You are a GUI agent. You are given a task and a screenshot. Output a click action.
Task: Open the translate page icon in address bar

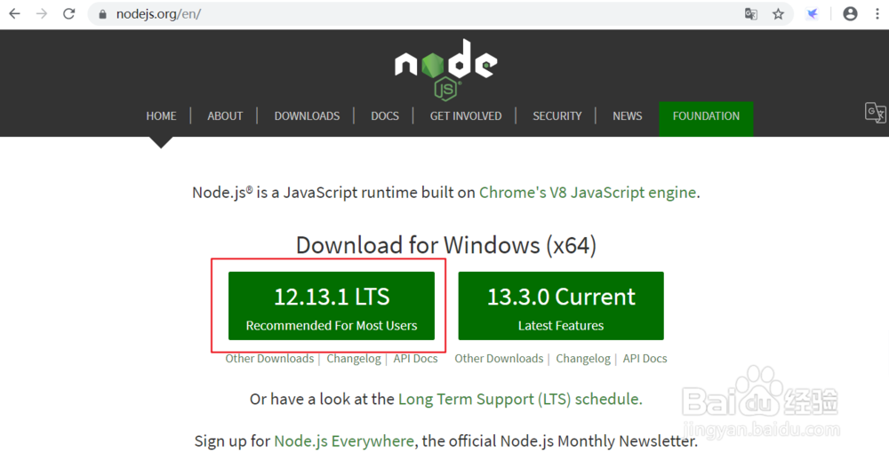click(750, 14)
